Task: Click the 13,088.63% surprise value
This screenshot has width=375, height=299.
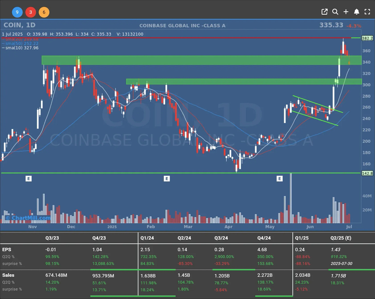Action: tap(103, 264)
